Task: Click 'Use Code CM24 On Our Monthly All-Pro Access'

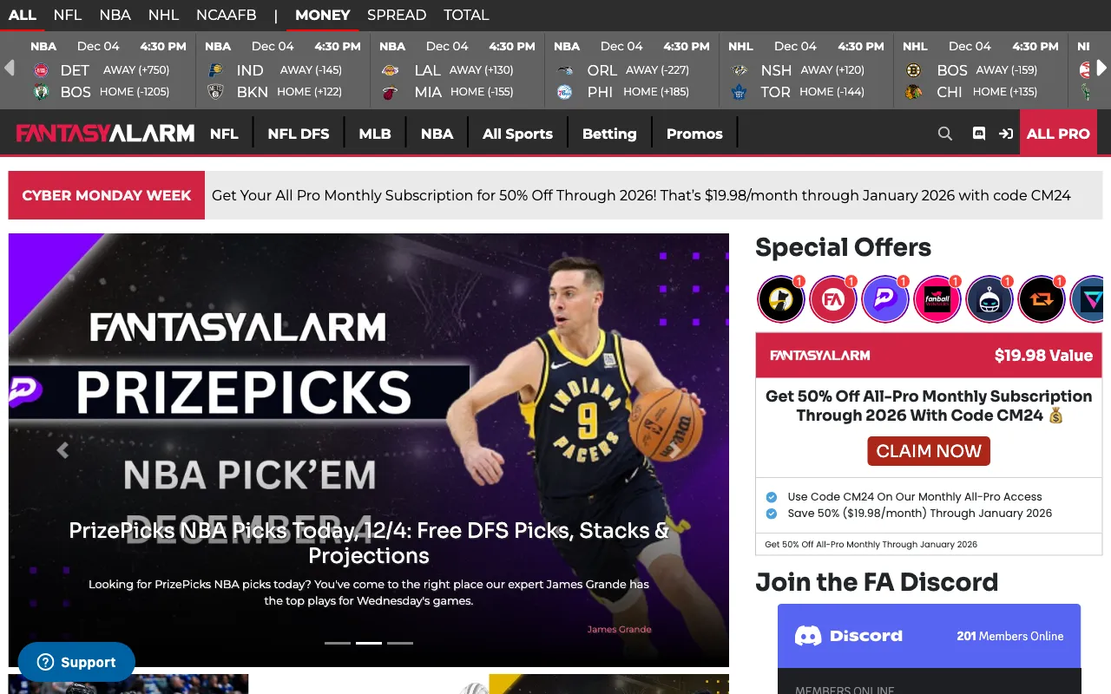Action: [915, 497]
